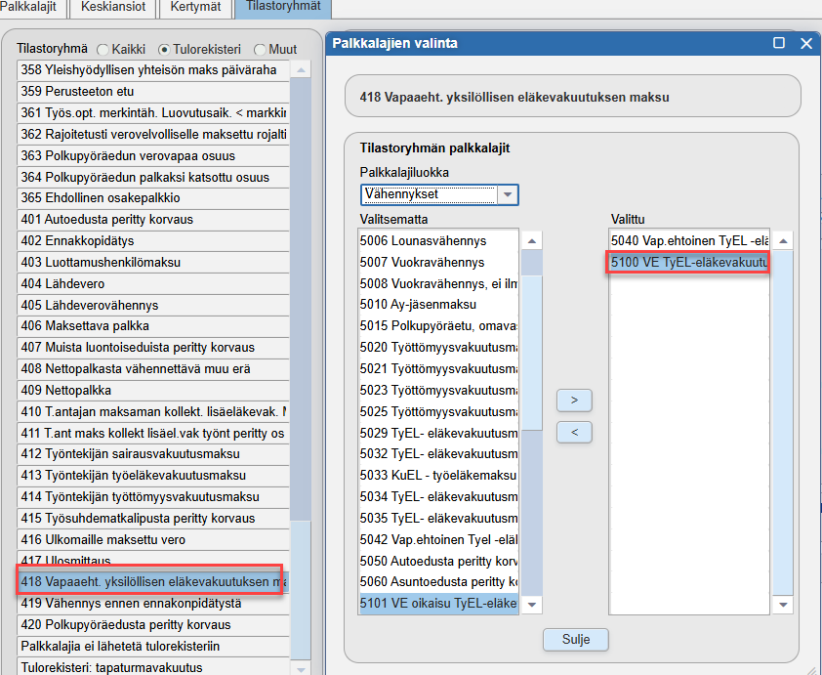822x675 pixels.
Task: Select 416 Ulkomaille maksettu vero
Action: point(153,539)
